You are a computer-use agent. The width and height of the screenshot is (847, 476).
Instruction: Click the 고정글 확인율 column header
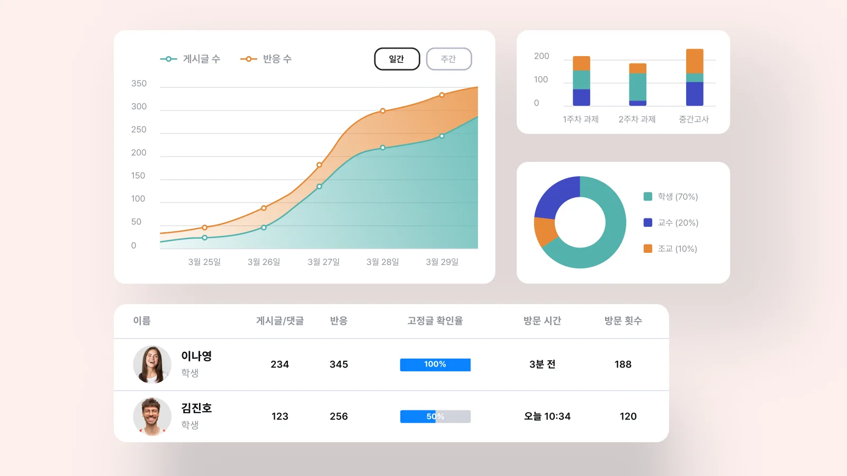pyautogui.click(x=435, y=321)
